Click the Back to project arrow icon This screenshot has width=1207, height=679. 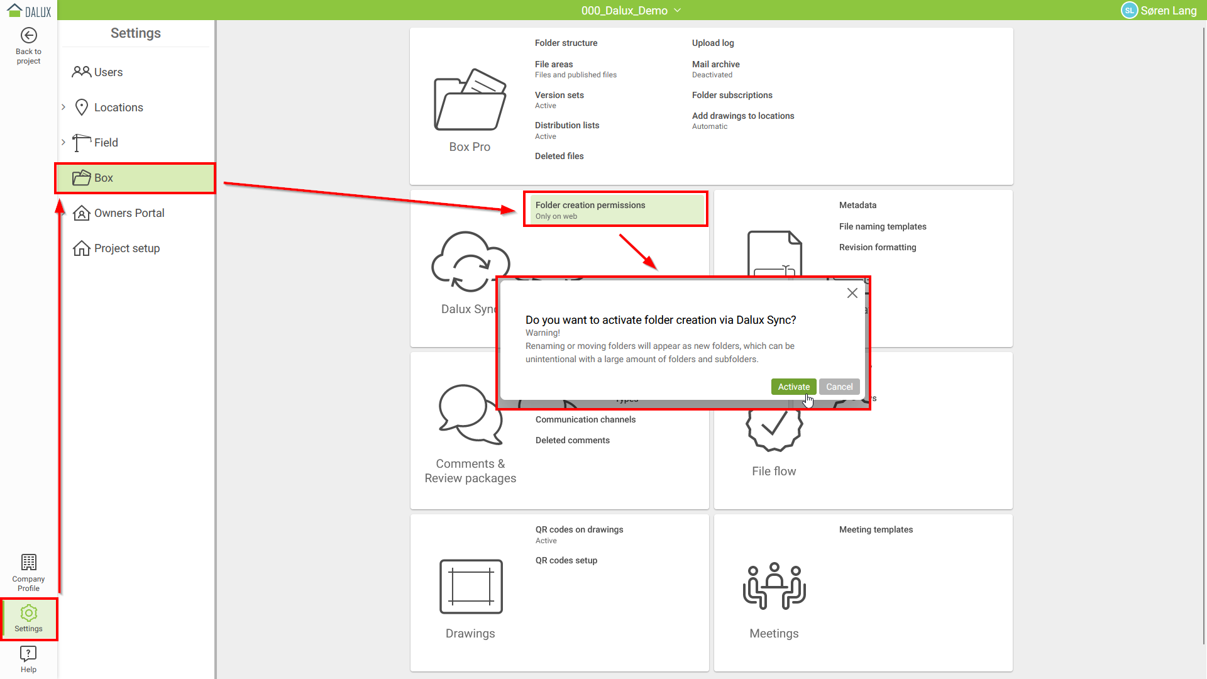click(x=28, y=36)
